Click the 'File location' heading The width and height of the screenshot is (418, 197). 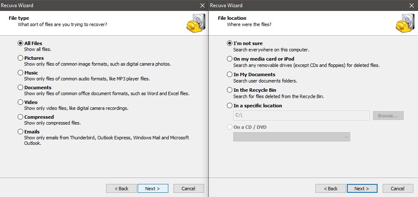click(x=232, y=18)
